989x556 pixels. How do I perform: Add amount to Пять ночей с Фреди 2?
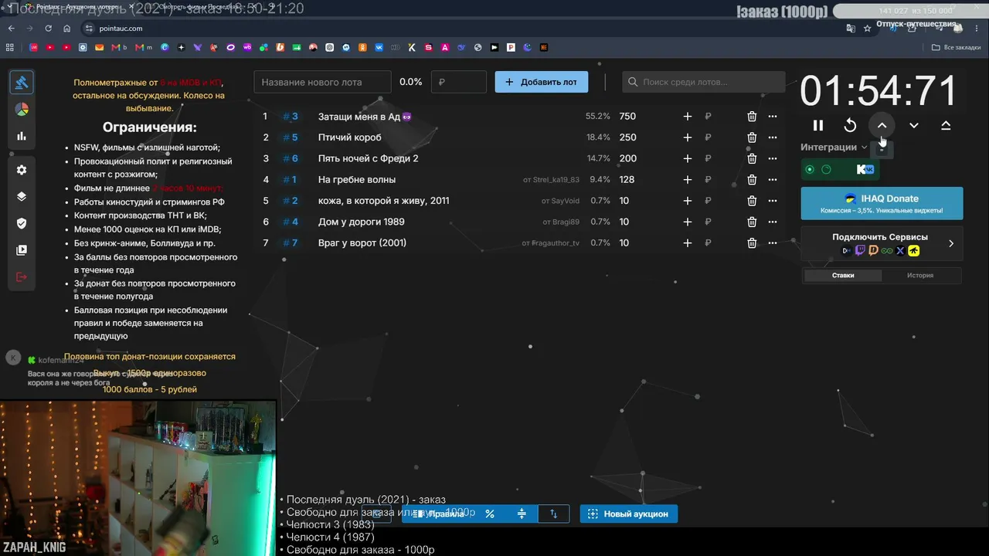(x=688, y=158)
